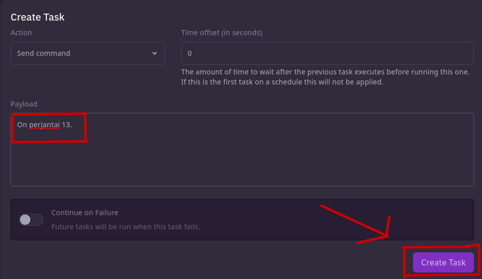482x279 pixels.
Task: Click the misspelled word "perjantai"
Action: tap(44, 125)
